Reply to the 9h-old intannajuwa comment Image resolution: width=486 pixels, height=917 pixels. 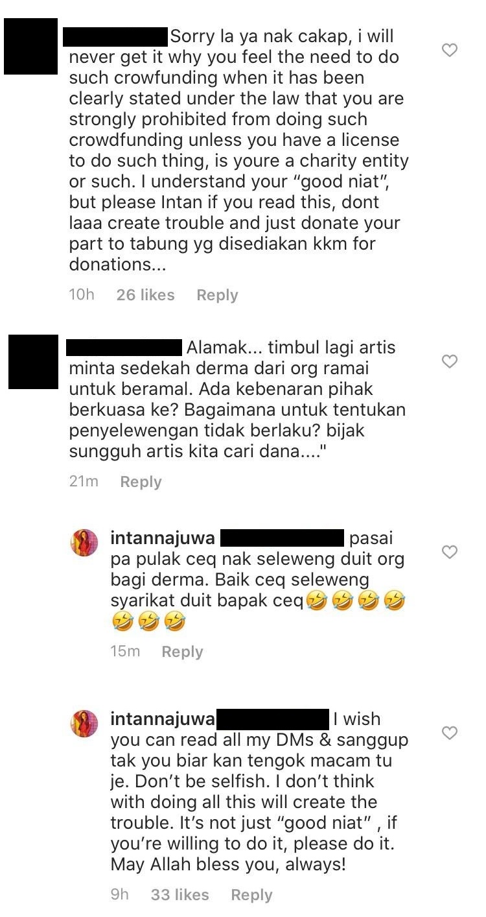tap(251, 896)
